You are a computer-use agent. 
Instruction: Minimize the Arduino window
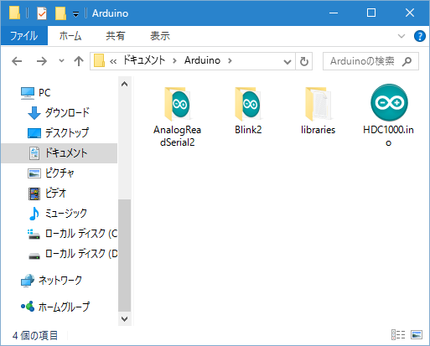[x=334, y=13]
